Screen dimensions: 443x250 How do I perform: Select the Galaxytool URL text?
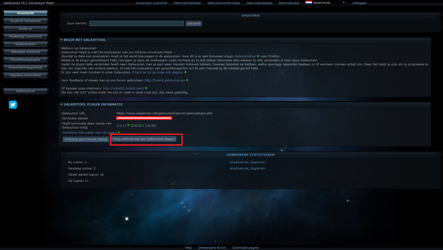tap(164, 113)
